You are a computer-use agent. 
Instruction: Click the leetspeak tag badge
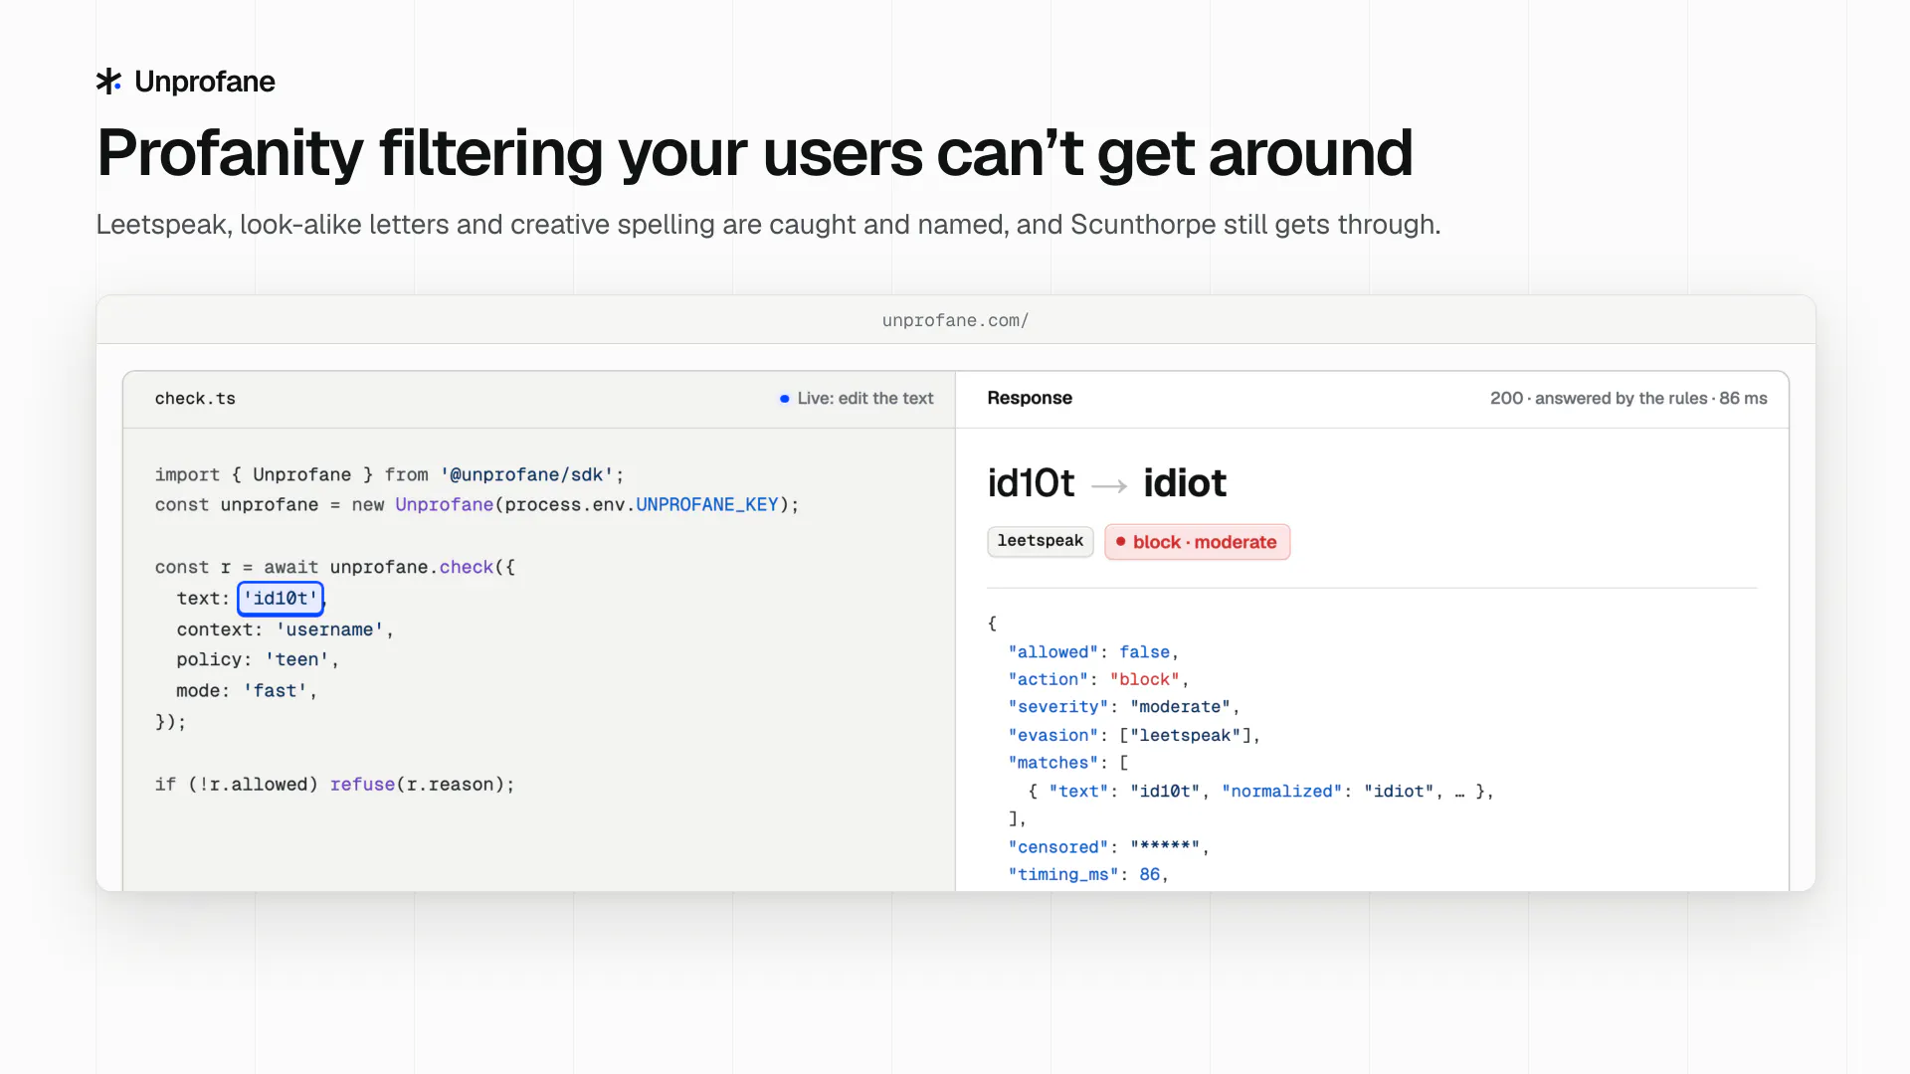(1041, 541)
